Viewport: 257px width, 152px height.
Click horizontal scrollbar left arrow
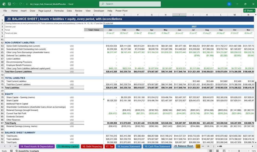click(217, 146)
